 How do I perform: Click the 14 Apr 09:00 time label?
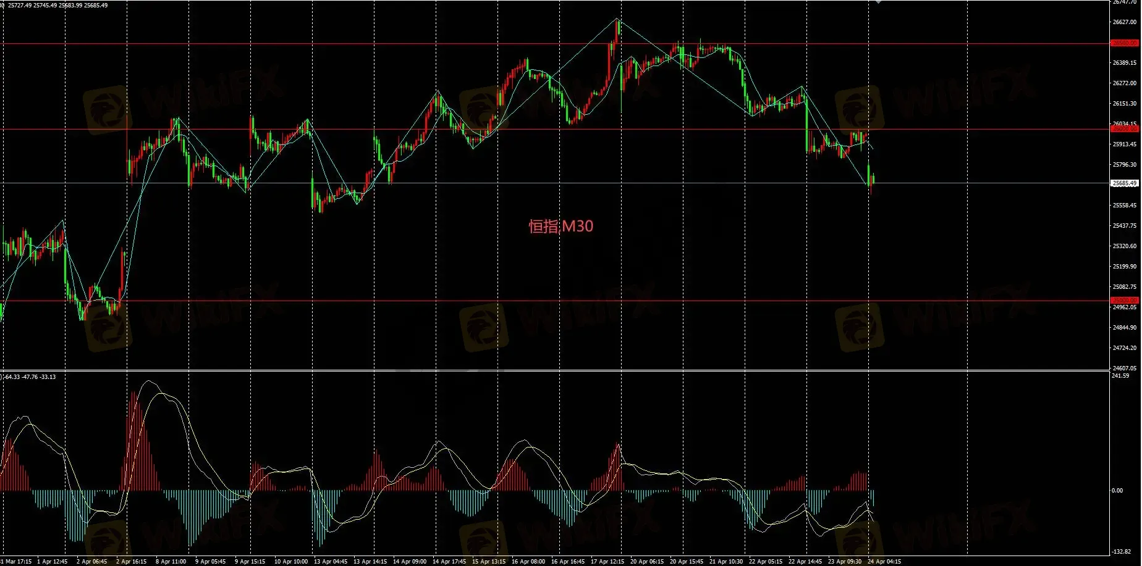[410, 562]
